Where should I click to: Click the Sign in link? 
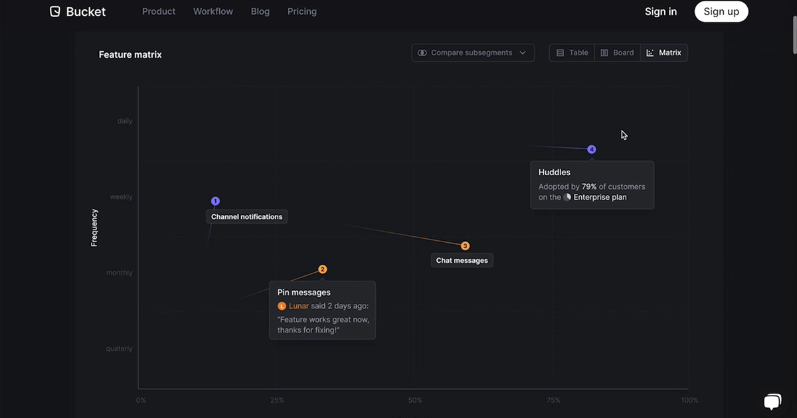(661, 11)
